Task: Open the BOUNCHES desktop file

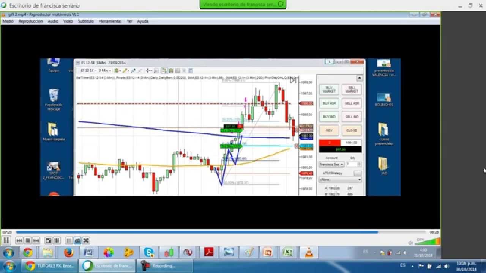Action: [x=384, y=100]
